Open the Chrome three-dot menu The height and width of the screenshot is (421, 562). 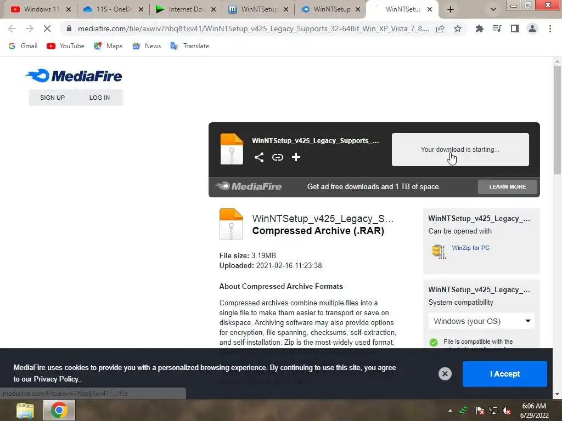550,29
